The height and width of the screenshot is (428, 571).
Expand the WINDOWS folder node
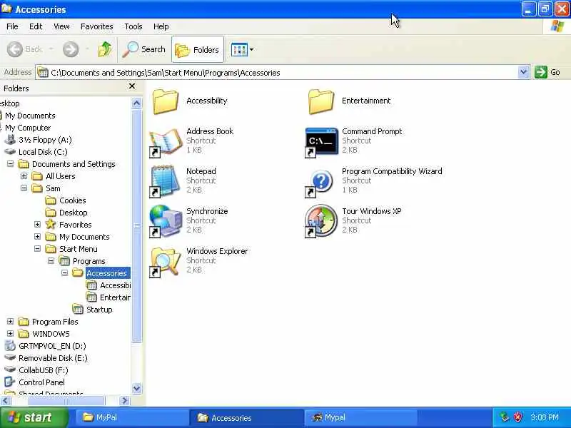[x=10, y=334]
